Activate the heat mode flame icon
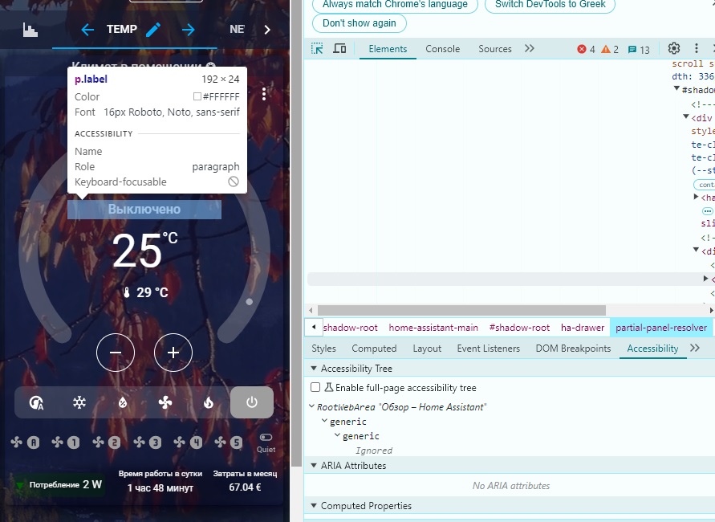Screen dimensions: 715x522 click(x=208, y=402)
